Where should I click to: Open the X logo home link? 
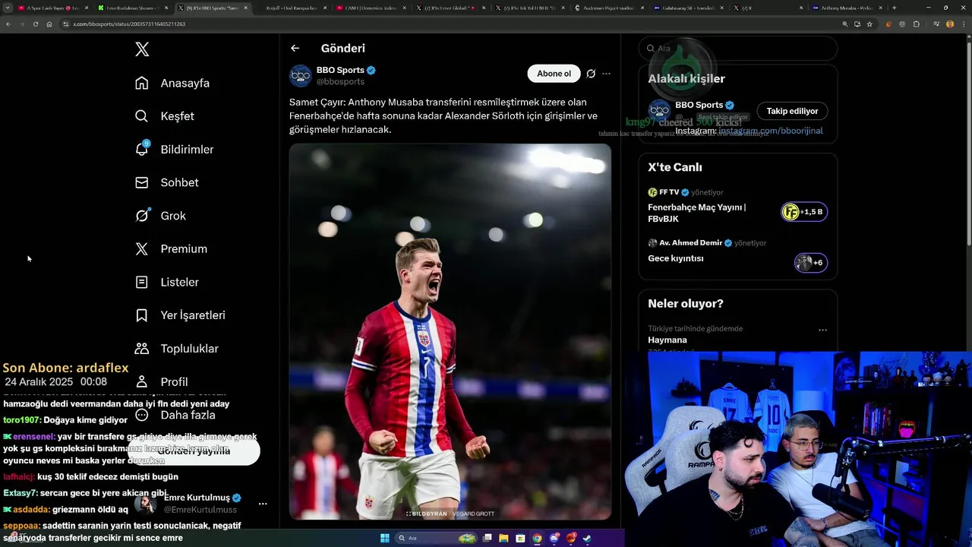click(142, 49)
